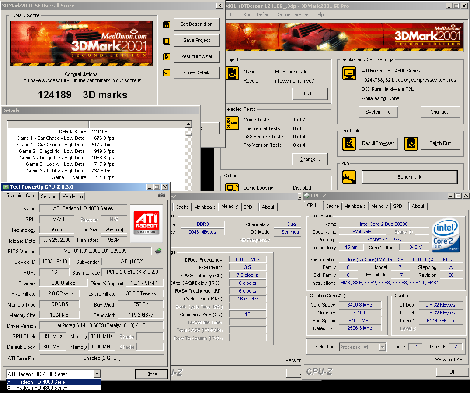Open the Mainboard tab in front CPU-Z window
The height and width of the screenshot is (393, 470).
click(355, 206)
